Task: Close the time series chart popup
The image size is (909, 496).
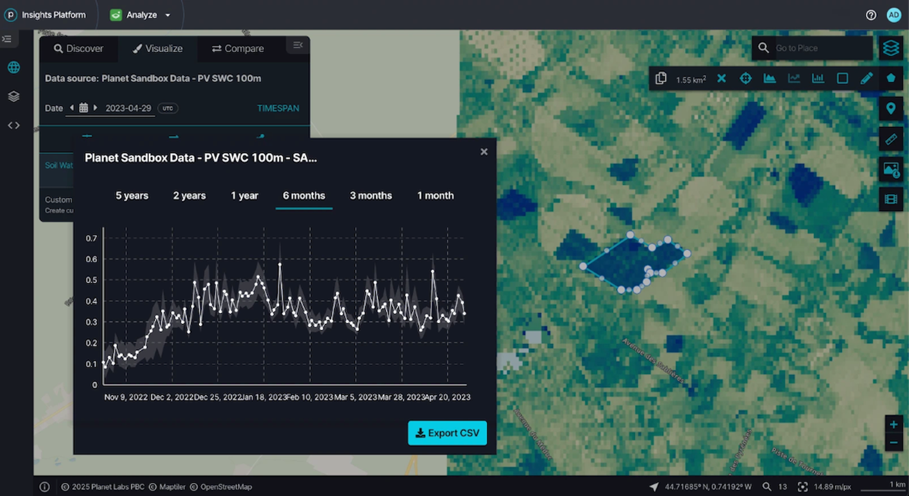Action: tap(484, 152)
